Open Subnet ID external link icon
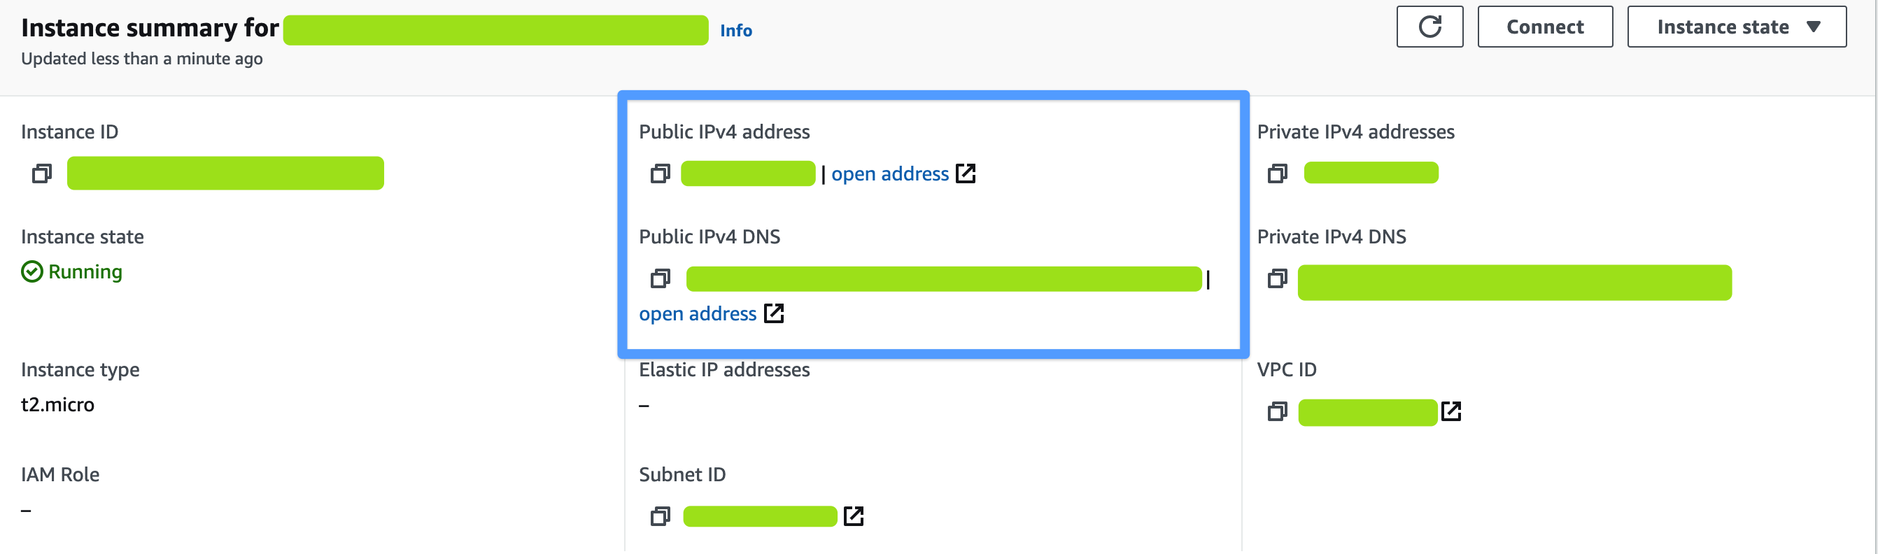The height and width of the screenshot is (554, 1878). click(853, 517)
